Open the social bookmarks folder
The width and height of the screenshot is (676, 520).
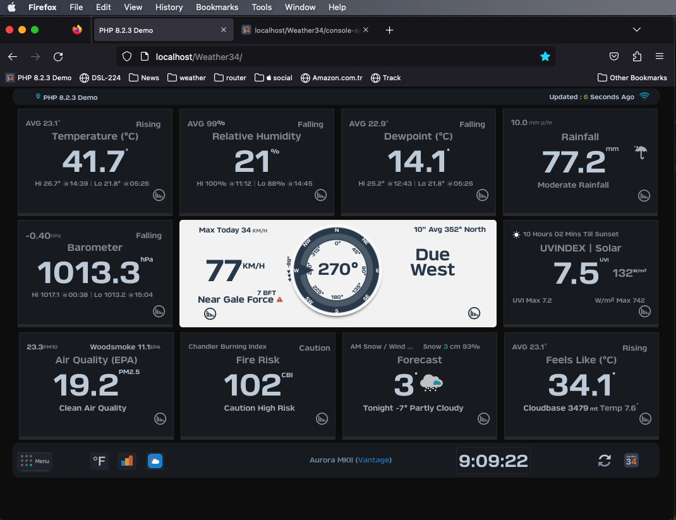(274, 78)
